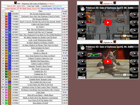Open 'Shellder Fled Somewhere...' link

(40, 61)
